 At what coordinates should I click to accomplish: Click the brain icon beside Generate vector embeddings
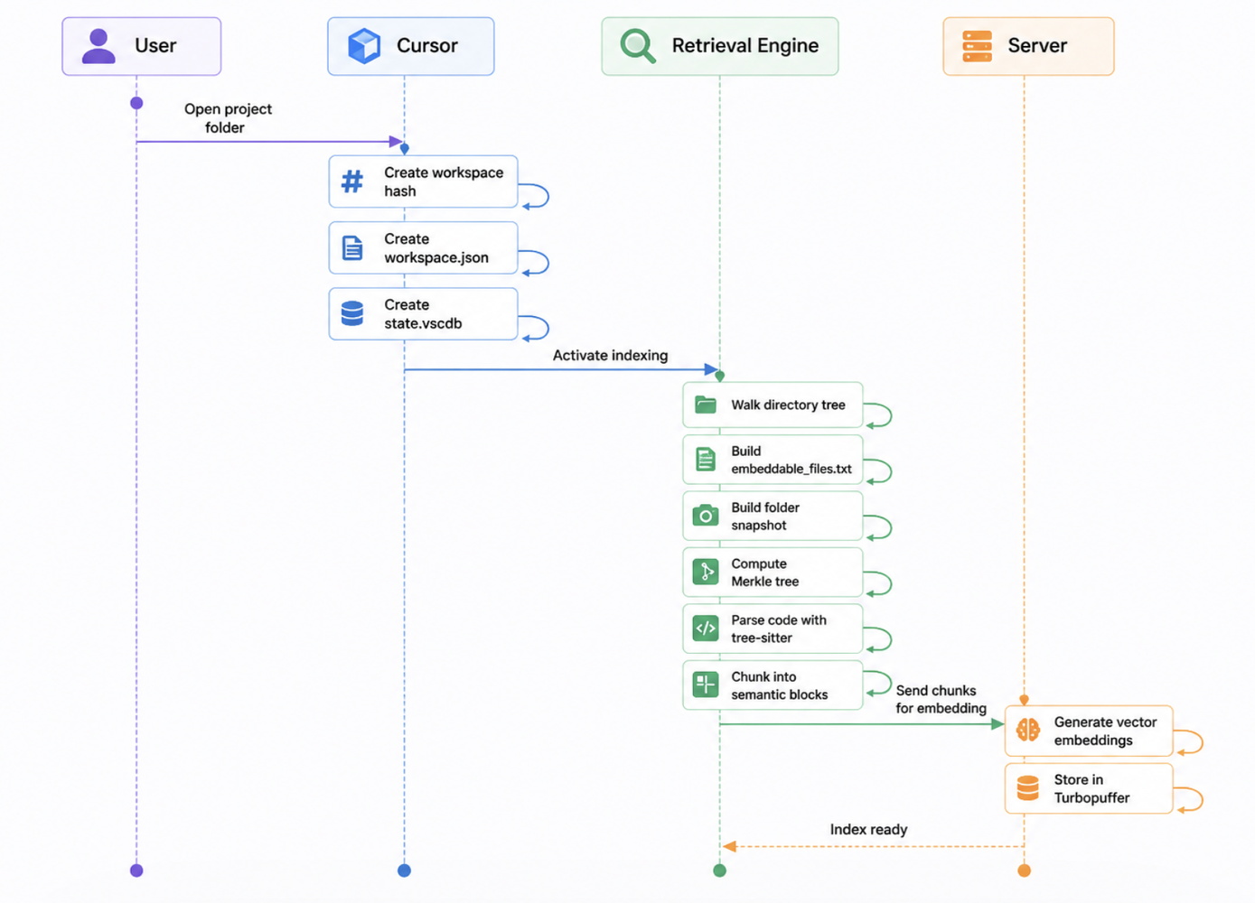[1028, 730]
